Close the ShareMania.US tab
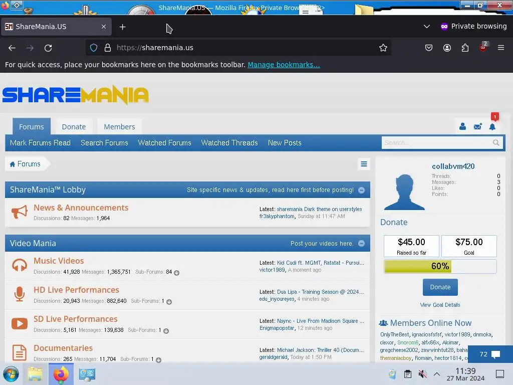The width and height of the screenshot is (513, 385). coord(104,27)
